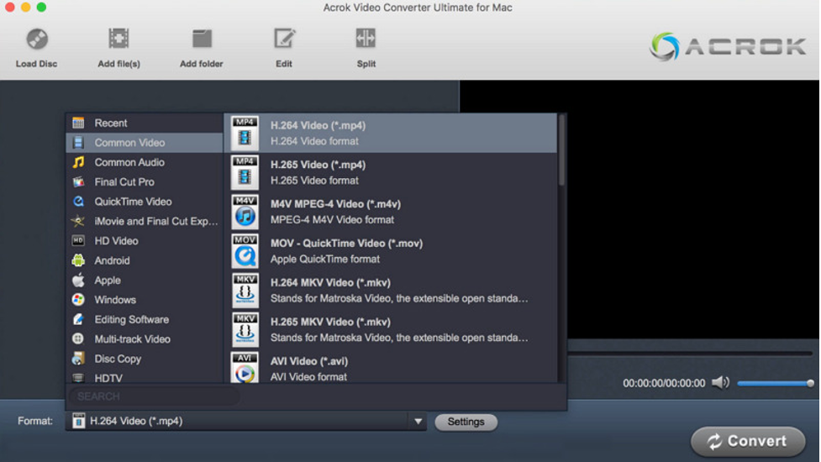Open the Apple device category
This screenshot has width=821, height=462.
[108, 281]
